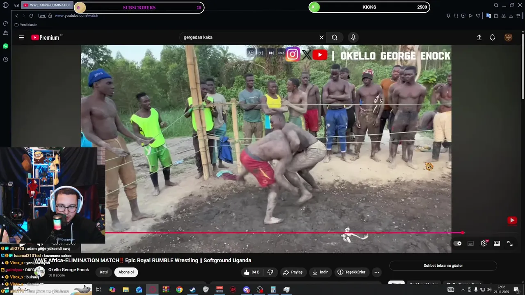The image size is (525, 295).
Task: Open the YouTube guide hamburger menu
Action: (21, 37)
